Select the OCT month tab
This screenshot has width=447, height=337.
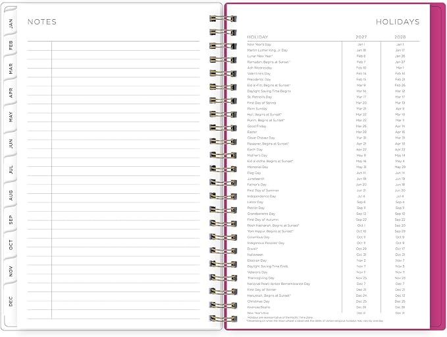tap(11, 245)
